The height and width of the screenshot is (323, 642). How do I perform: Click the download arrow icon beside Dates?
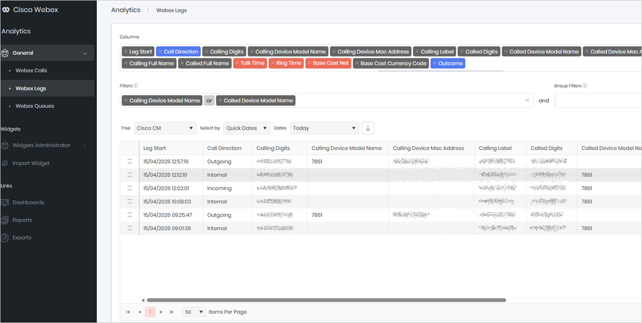point(368,128)
